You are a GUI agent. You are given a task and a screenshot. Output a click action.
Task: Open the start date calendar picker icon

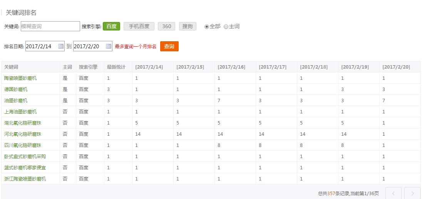pos(61,46)
